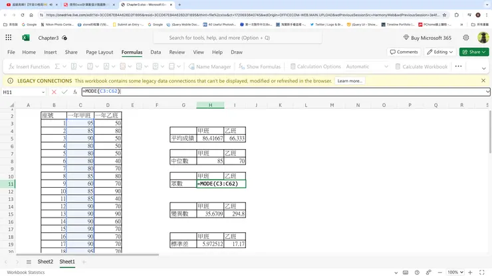This screenshot has height=276, width=492.
Task: Open the More Functions icon in the ribbon
Action: [172, 66]
